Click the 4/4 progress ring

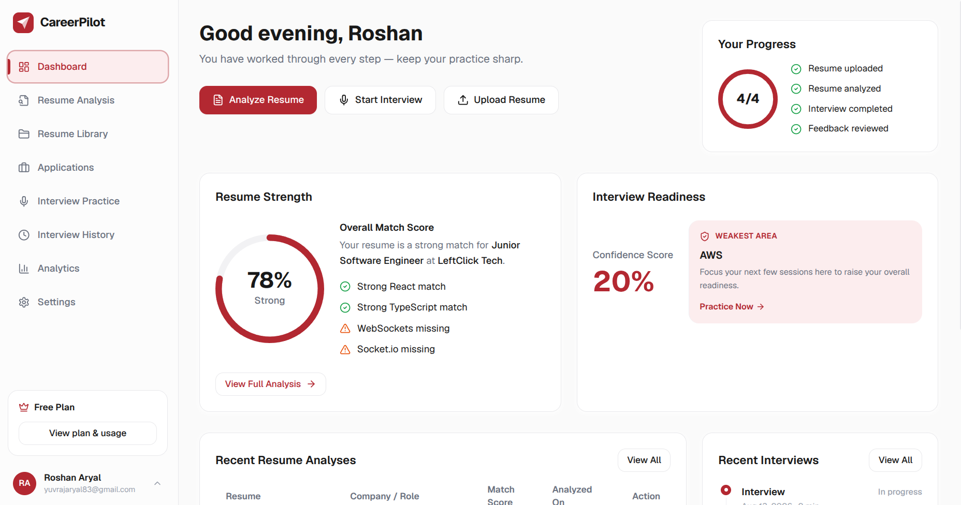click(x=748, y=99)
